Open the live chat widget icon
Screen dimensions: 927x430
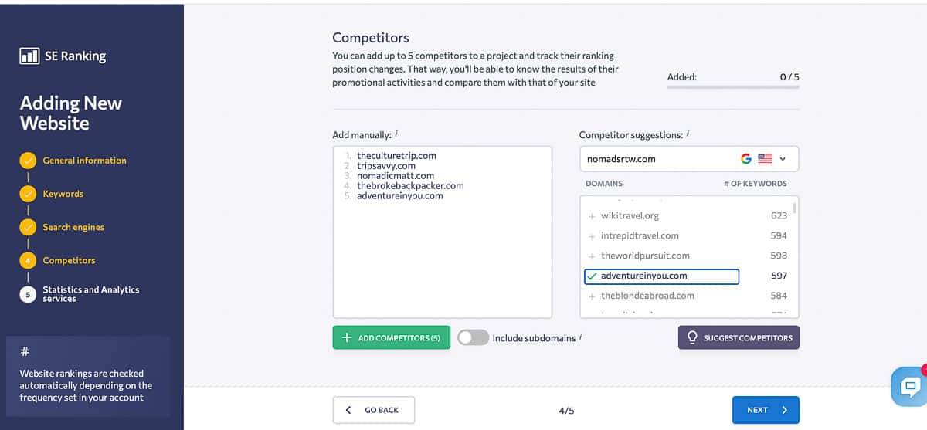coord(910,385)
